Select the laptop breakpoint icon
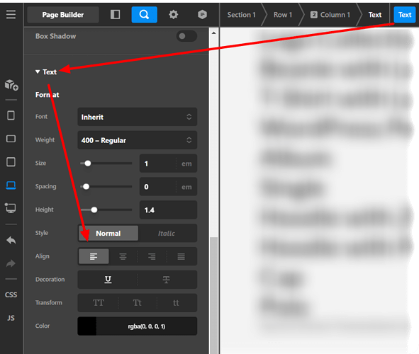 (x=11, y=185)
